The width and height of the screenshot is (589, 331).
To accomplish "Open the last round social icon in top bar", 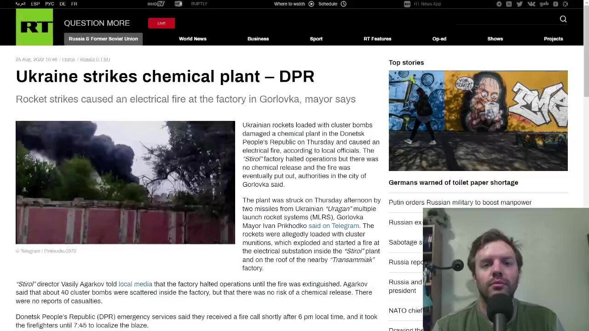I will click(x=565, y=4).
